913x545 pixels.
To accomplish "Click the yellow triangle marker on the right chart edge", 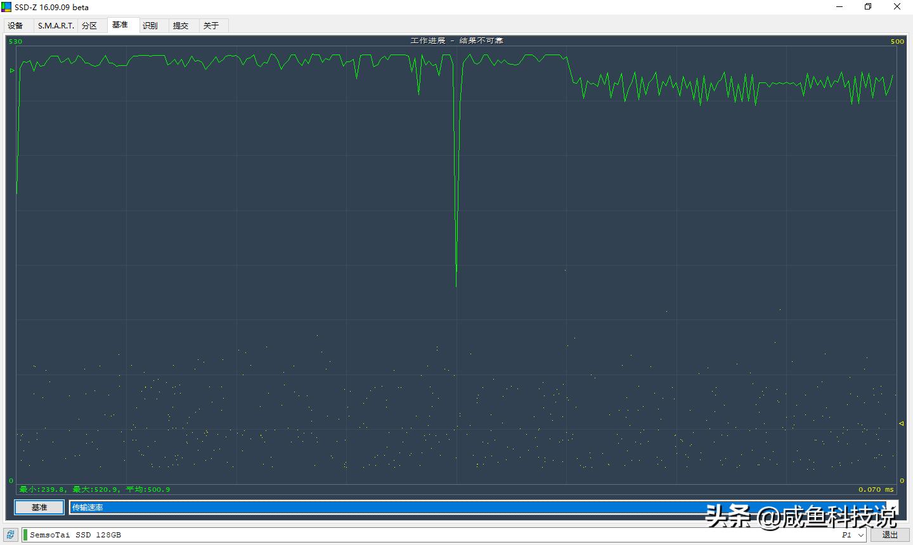I will tap(900, 423).
